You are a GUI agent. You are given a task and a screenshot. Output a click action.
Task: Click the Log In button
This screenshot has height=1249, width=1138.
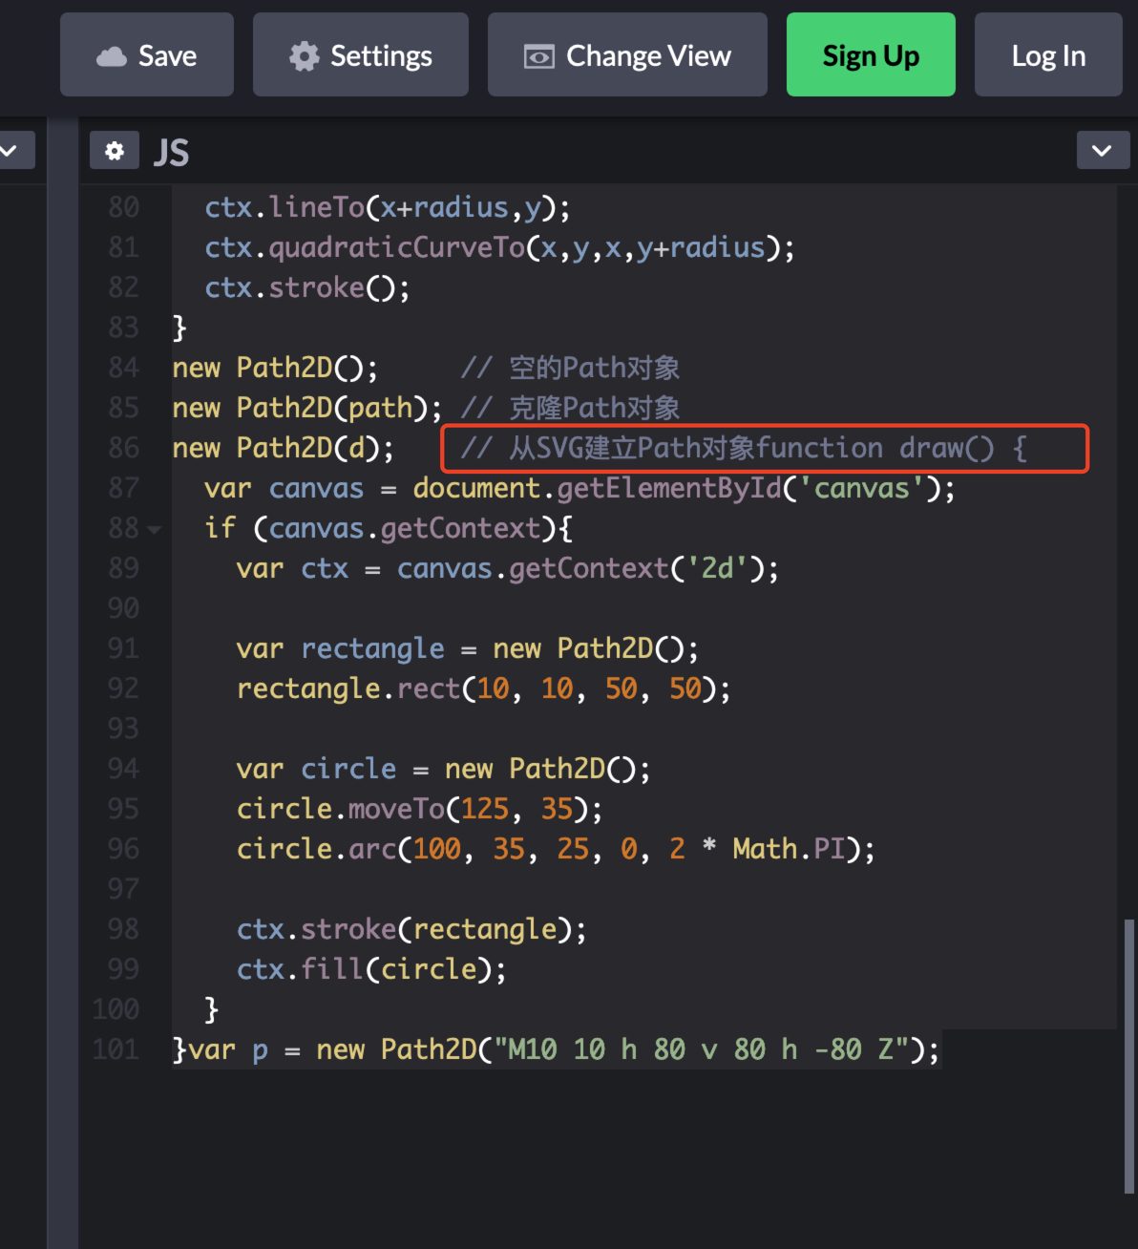(x=1048, y=54)
